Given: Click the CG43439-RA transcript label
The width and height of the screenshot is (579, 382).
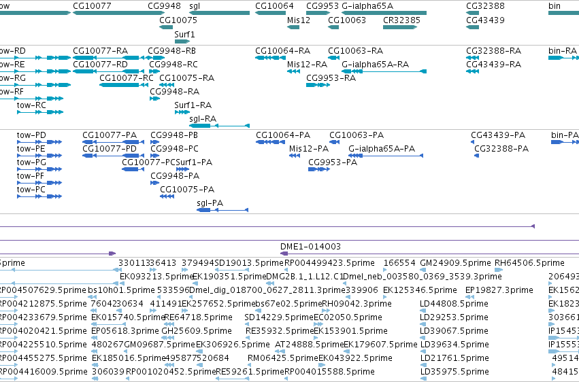Looking at the screenshot, I should 493,65.
